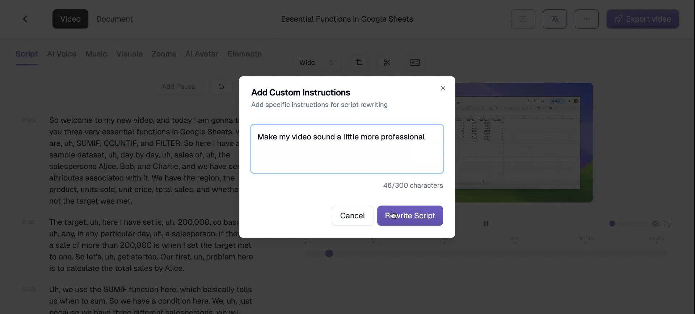Open the three-dots more options menu
The width and height of the screenshot is (695, 314).
click(x=586, y=19)
